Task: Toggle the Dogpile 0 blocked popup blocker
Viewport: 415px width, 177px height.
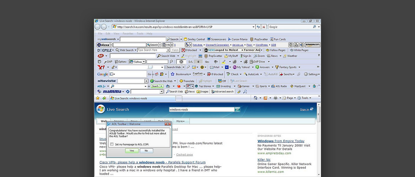Action: (189, 50)
